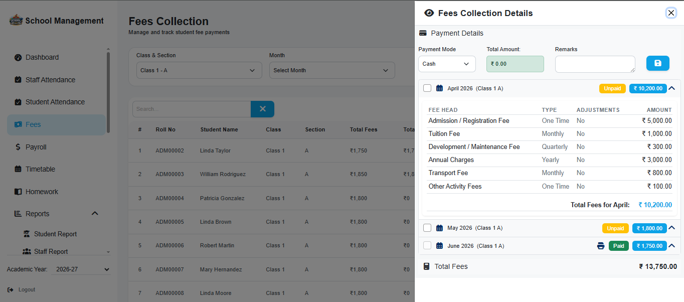This screenshot has height=302, width=684.
Task: Click student name Linda Taylor
Action: pos(215,150)
